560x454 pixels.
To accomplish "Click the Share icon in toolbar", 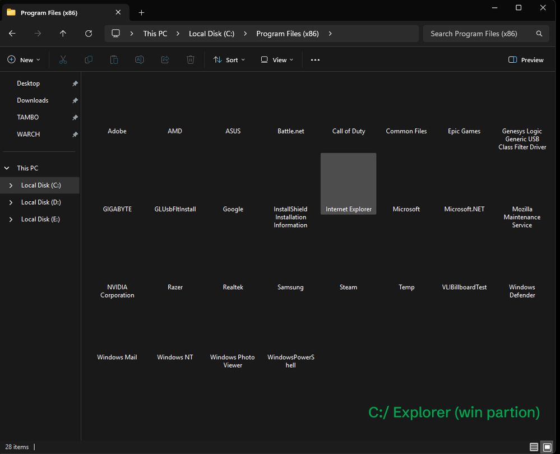I will pyautogui.click(x=165, y=59).
